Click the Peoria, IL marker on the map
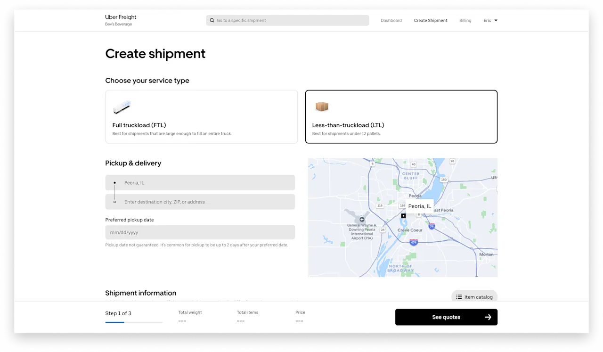The image size is (603, 352). tap(419, 206)
